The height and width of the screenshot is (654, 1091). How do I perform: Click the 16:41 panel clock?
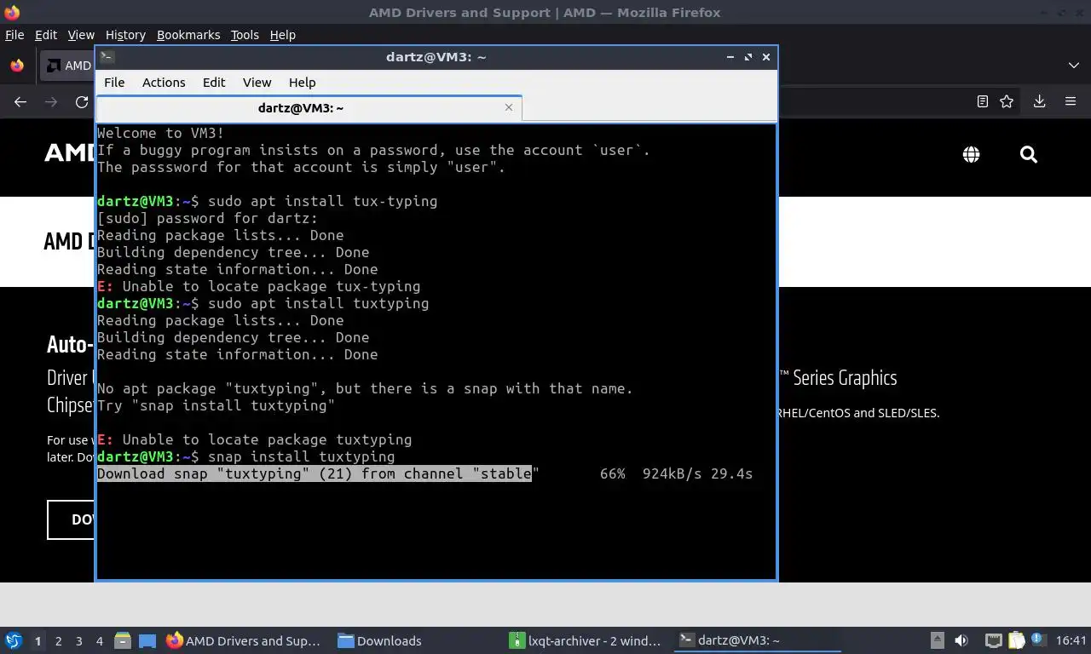(x=1071, y=640)
